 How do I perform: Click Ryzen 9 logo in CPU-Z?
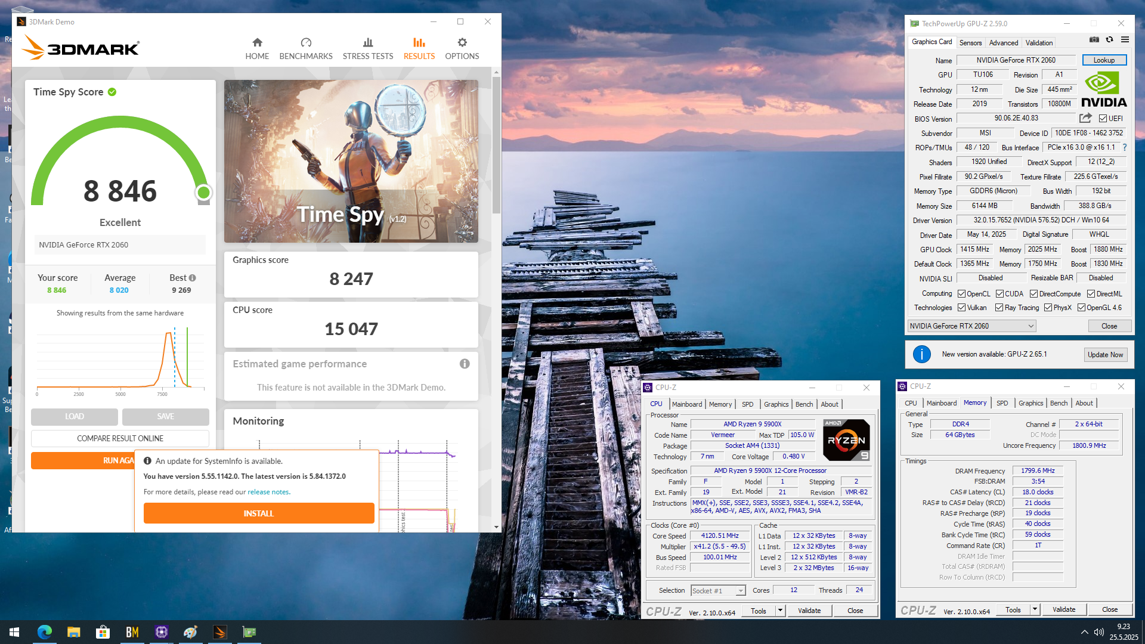[846, 440]
